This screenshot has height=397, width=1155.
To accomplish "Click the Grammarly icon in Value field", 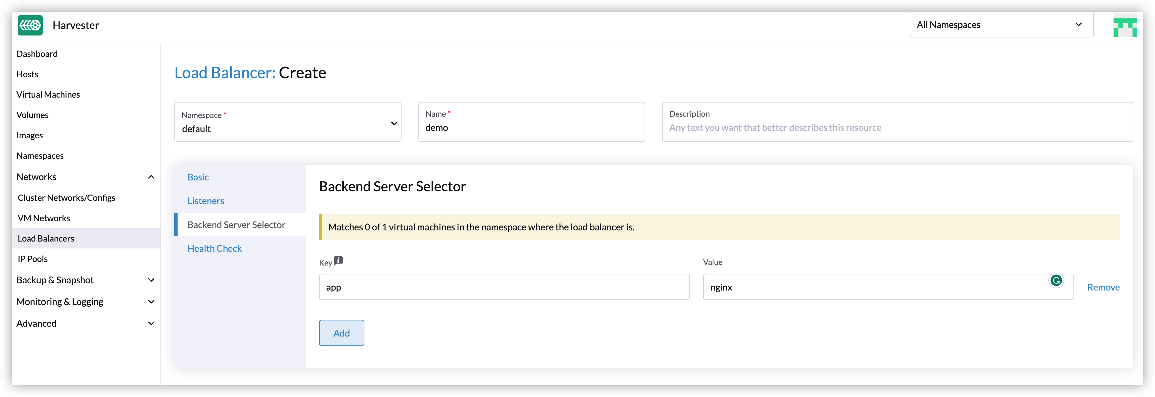I will (x=1056, y=281).
